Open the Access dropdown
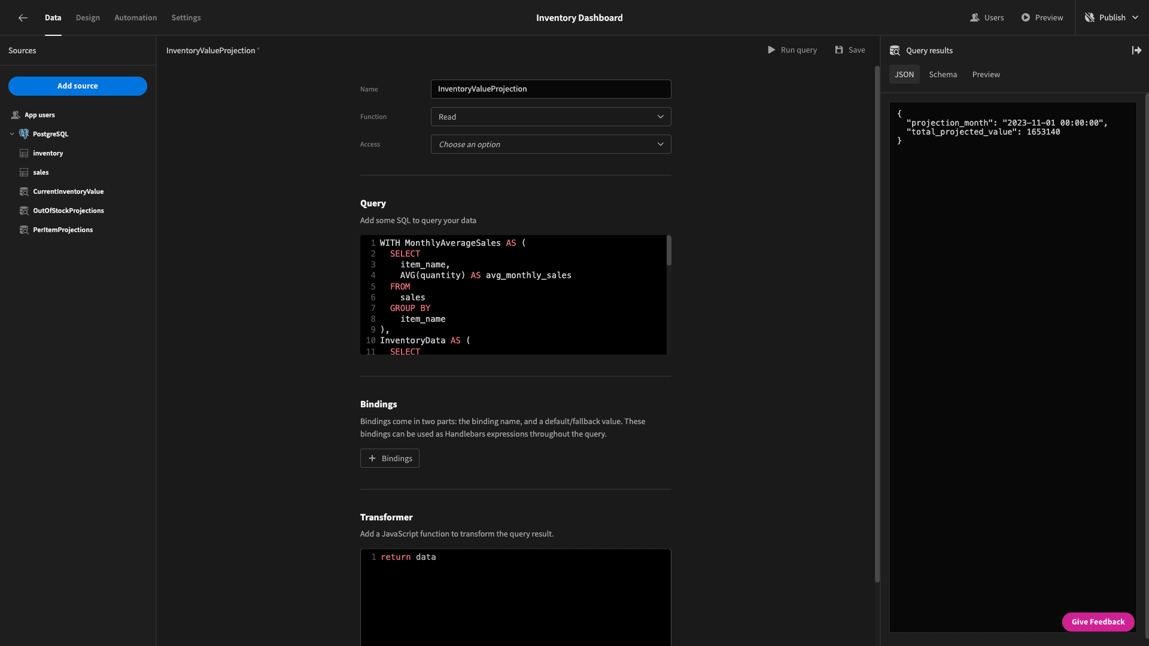The image size is (1149, 646). click(551, 144)
